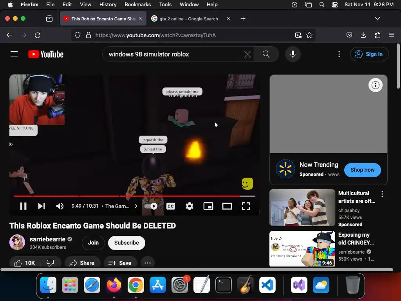The width and height of the screenshot is (401, 301).
Task: Open YouTube settings three-dot menu
Action: click(339, 54)
